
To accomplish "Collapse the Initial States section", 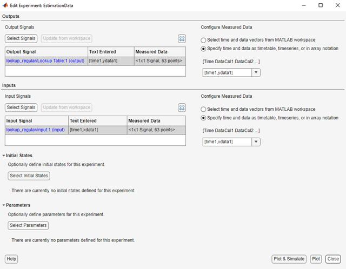I will point(4,156).
